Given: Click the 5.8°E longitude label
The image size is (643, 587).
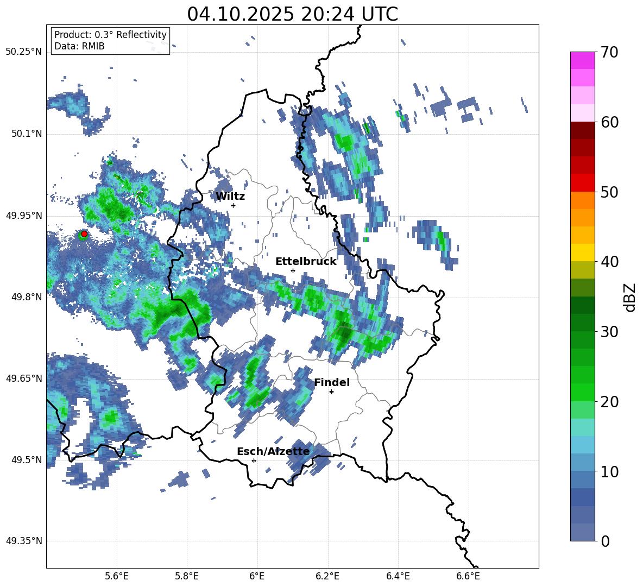Looking at the screenshot, I should (x=187, y=576).
